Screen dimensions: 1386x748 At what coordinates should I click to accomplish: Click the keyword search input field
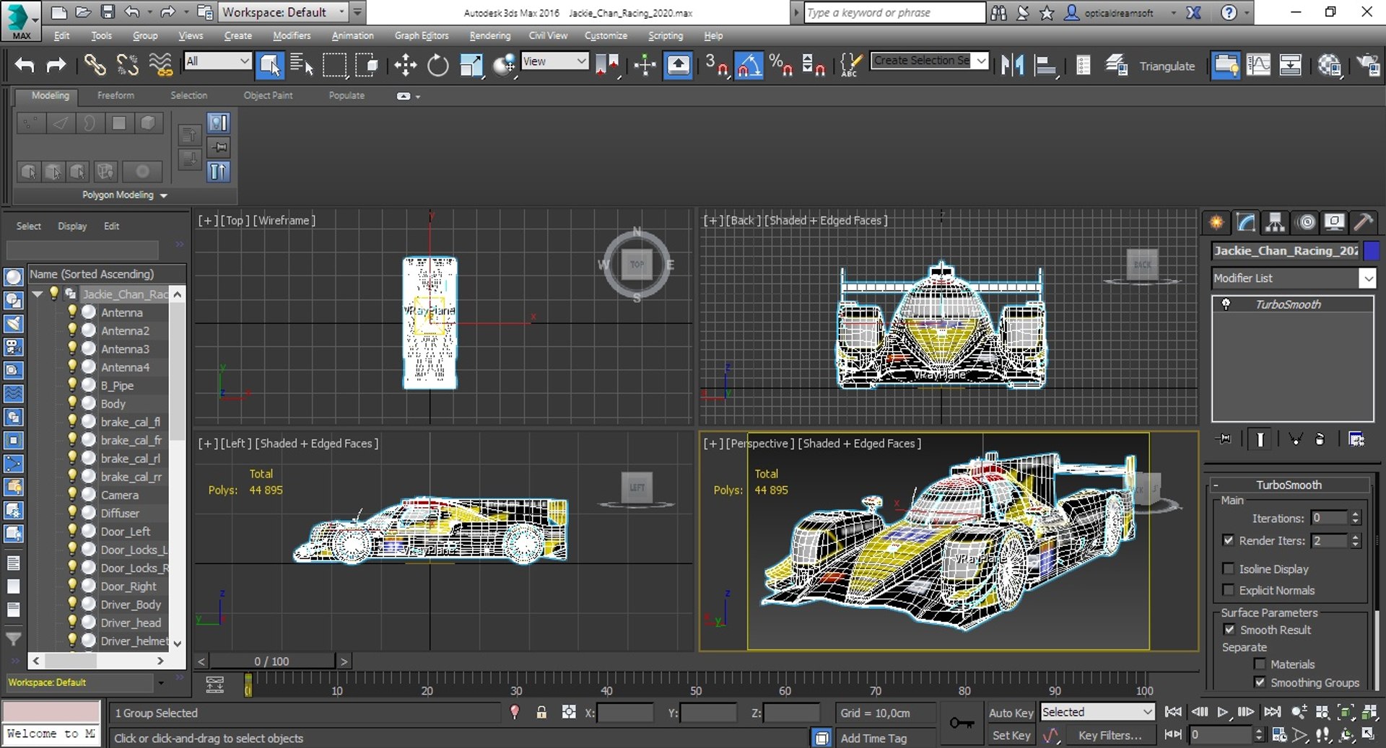[894, 12]
